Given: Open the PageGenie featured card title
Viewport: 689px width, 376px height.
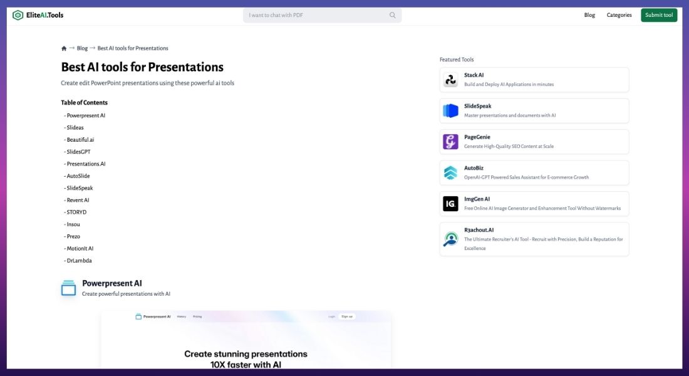Looking at the screenshot, I should tap(477, 137).
